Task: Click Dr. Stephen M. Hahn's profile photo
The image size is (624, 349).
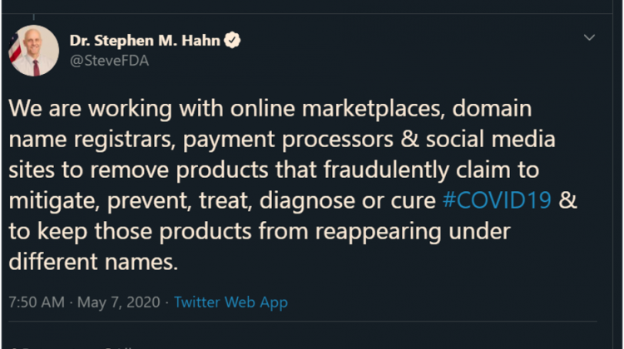Action: click(x=34, y=51)
